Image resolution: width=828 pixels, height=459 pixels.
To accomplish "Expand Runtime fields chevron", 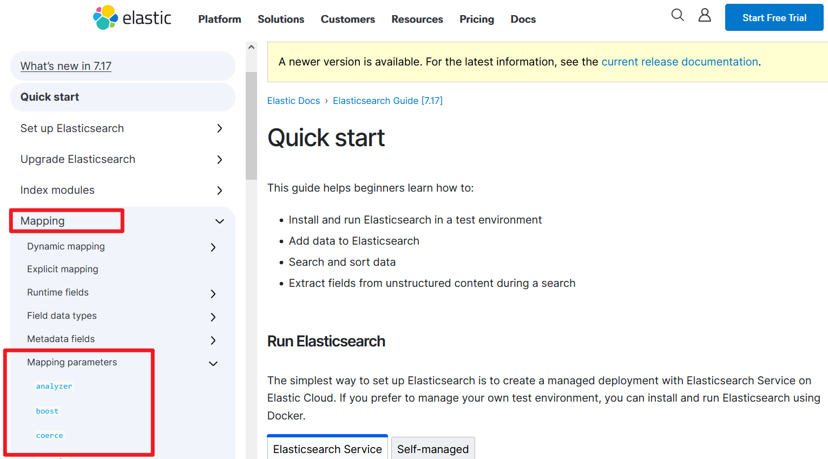I will pos(213,293).
